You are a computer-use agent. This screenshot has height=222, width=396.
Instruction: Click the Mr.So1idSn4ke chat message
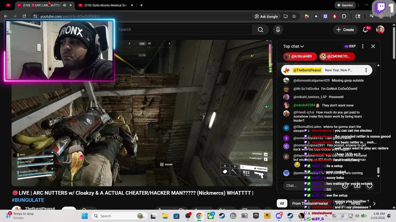pos(328,89)
